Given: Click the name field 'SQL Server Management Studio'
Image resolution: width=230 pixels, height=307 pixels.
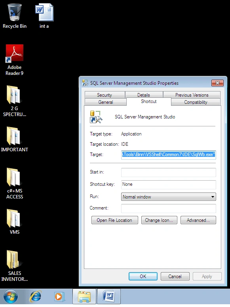Looking at the screenshot, I should click(145, 117).
